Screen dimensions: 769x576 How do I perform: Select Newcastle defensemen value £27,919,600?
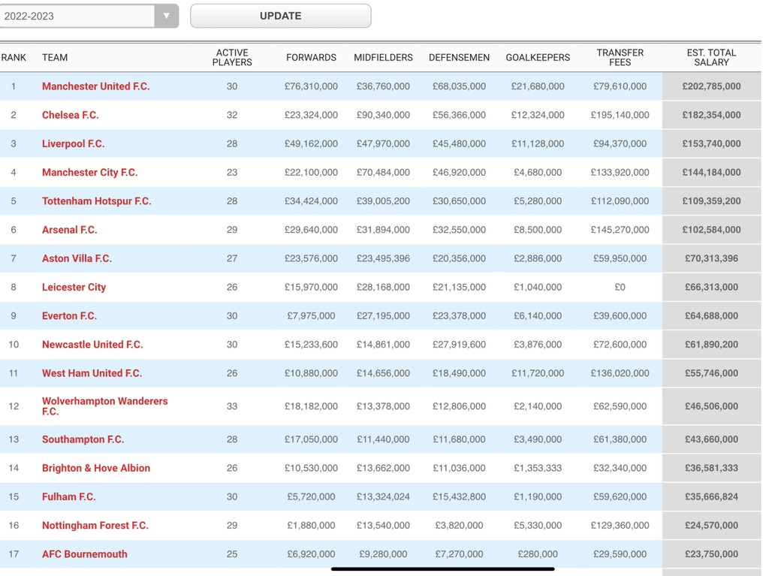coord(459,345)
